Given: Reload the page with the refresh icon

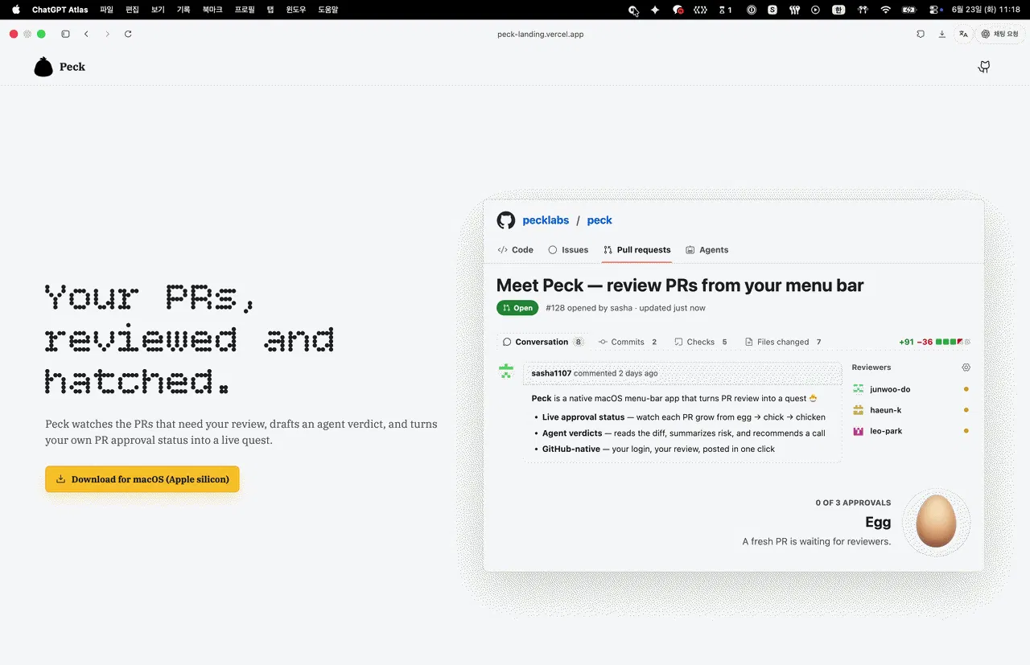Looking at the screenshot, I should coord(128,34).
